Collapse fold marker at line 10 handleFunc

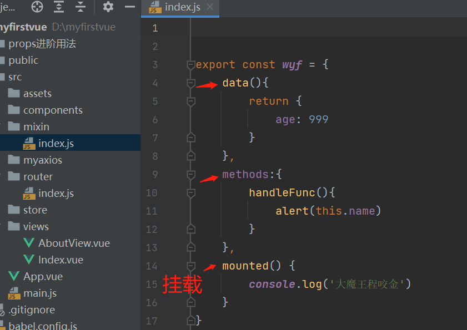191,193
